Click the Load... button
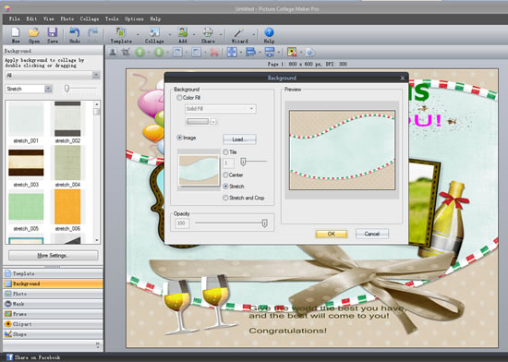This screenshot has height=362, width=508. point(239,139)
